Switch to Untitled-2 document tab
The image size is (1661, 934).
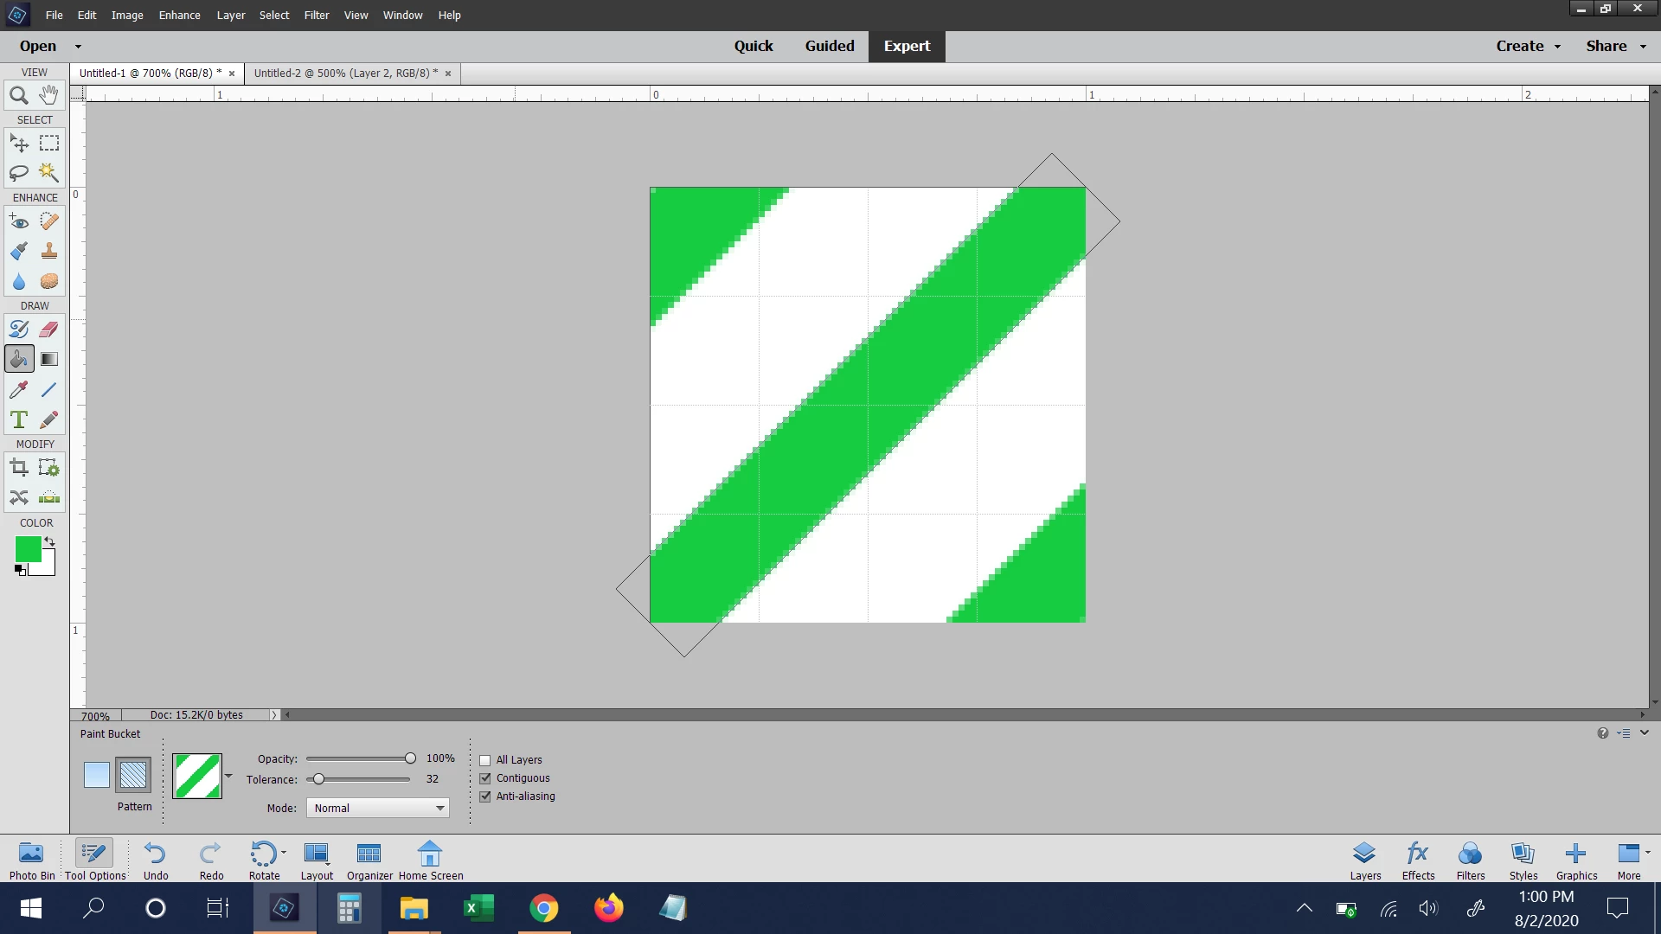(346, 74)
